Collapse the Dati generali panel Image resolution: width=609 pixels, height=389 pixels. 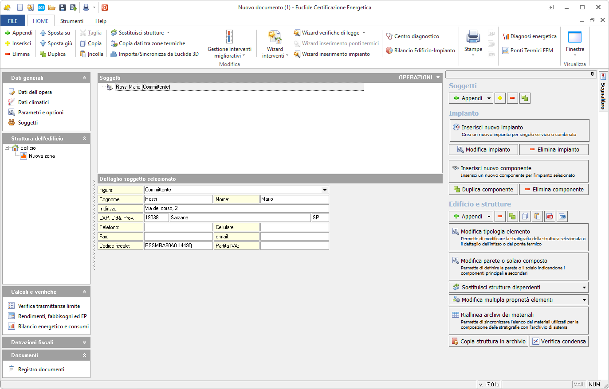[x=84, y=78]
